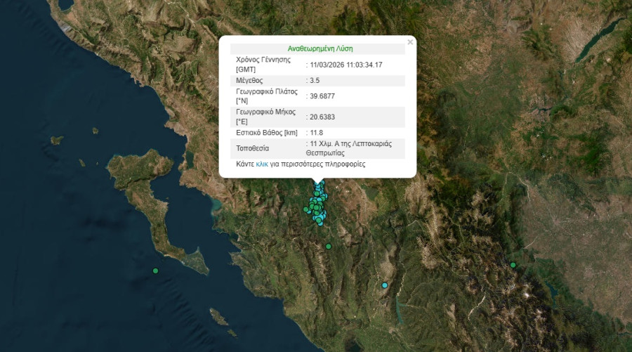Click the longitude value 20.6383
632x352 pixels.
click(322, 117)
